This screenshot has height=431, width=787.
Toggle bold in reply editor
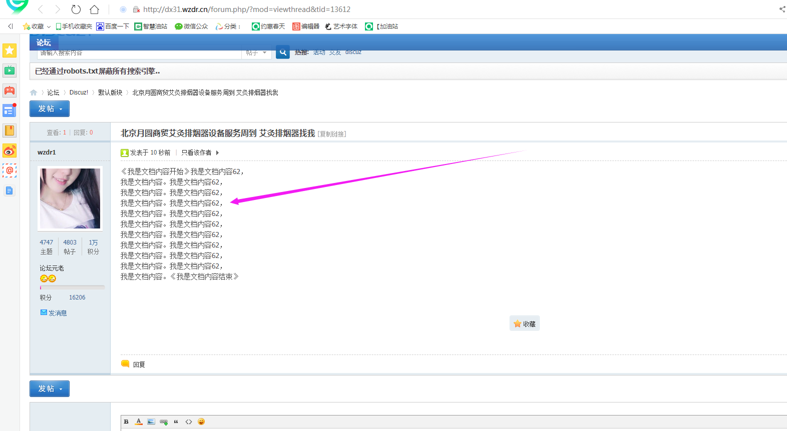pyautogui.click(x=126, y=421)
